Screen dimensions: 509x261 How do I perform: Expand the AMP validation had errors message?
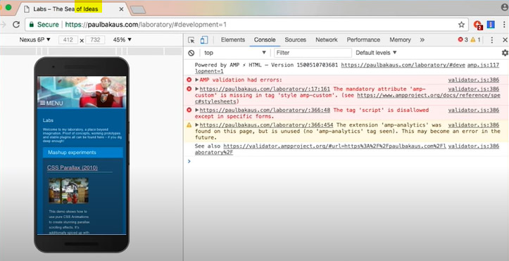click(x=197, y=79)
